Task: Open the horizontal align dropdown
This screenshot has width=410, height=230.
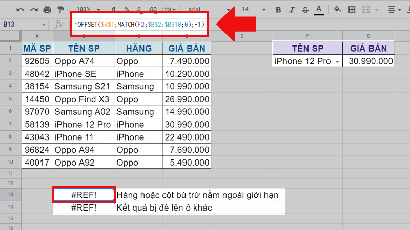Action: (394, 10)
